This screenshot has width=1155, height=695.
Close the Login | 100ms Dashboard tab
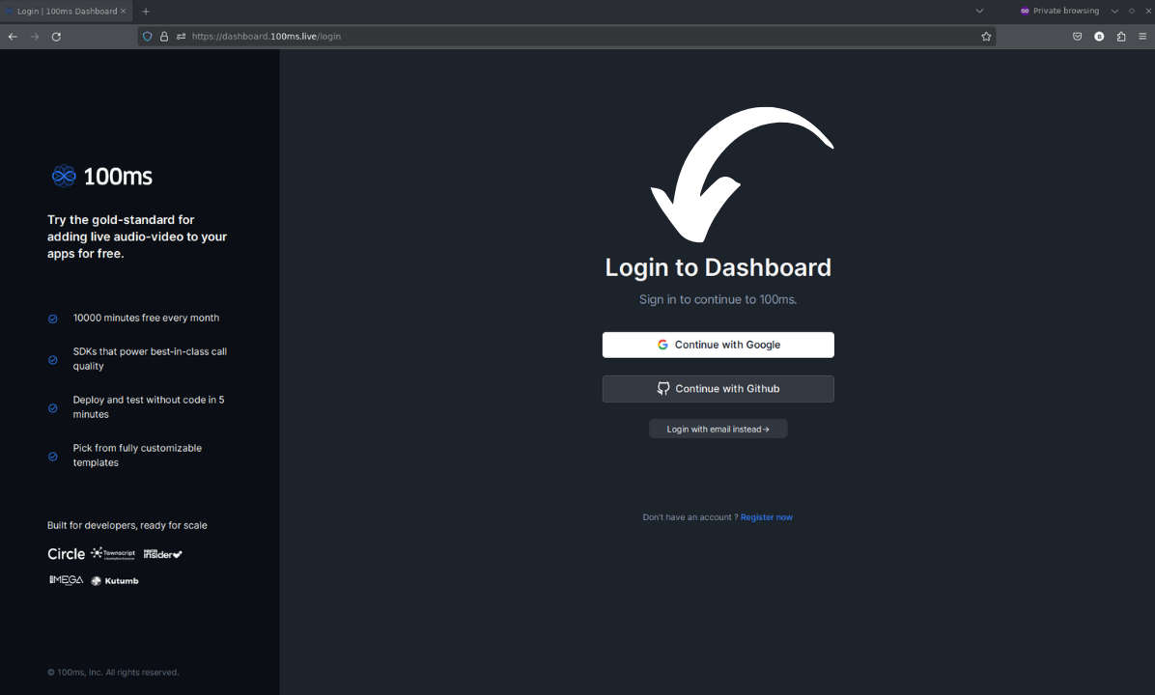pyautogui.click(x=123, y=11)
